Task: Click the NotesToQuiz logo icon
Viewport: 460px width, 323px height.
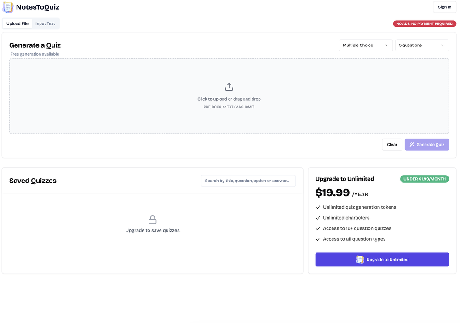Action: point(8,7)
